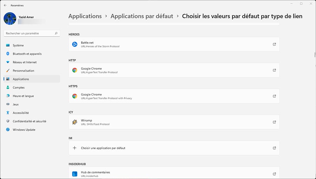
Task: Click the INSIDERHUB section label
Action: pos(77,164)
